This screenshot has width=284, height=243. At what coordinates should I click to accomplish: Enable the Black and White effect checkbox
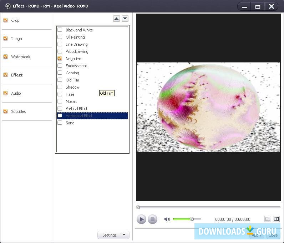coord(60,30)
